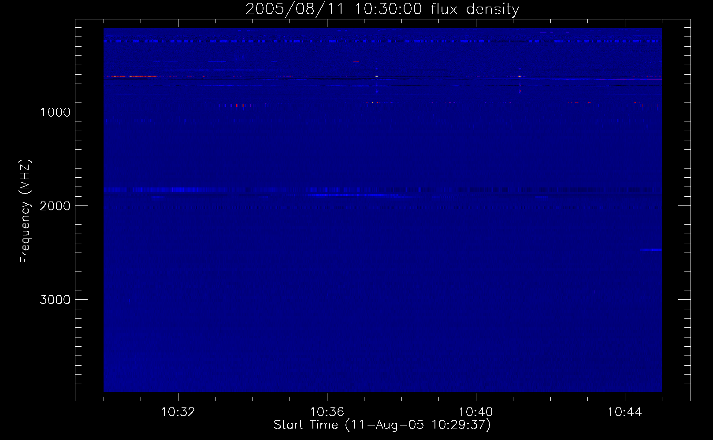
Task: Click the 10:36 time tick label
Action: (327, 412)
